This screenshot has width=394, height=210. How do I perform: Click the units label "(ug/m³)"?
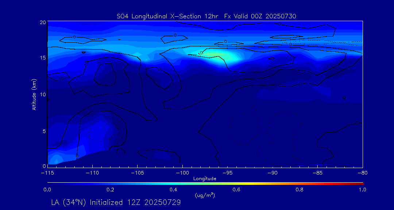click(205, 195)
